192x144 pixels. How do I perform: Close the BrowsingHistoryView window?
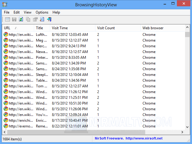point(184,3)
